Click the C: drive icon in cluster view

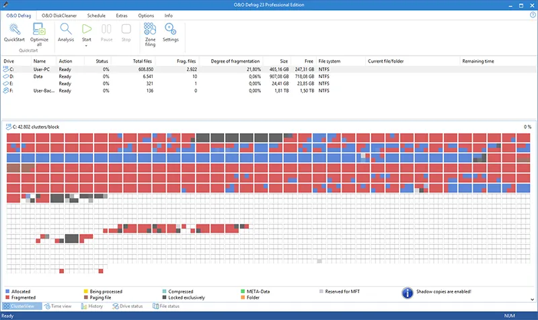[x=9, y=127]
